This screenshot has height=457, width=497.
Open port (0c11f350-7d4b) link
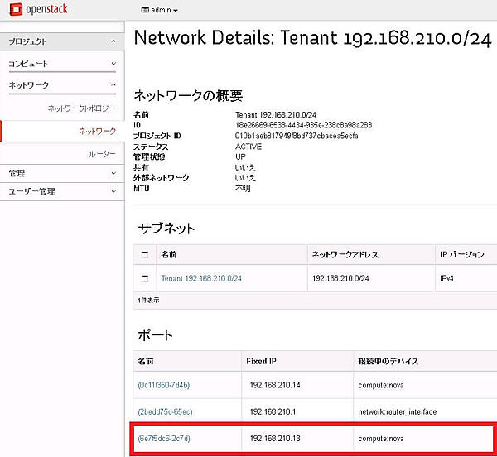pyautogui.click(x=163, y=385)
